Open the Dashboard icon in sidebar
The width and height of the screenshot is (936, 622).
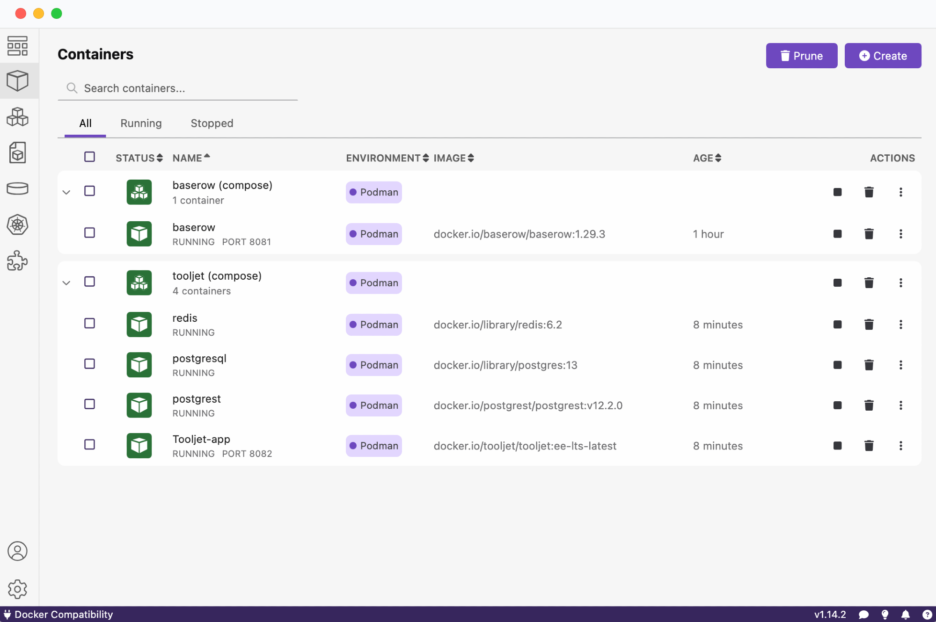click(17, 46)
